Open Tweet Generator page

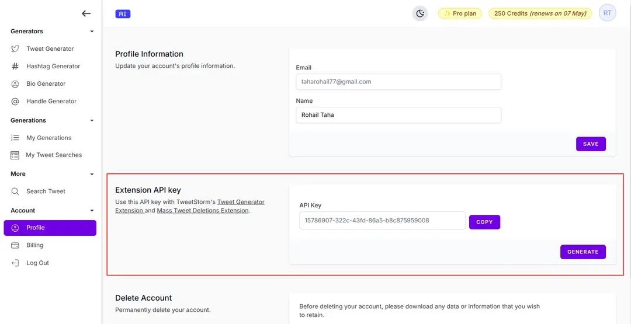50,48
